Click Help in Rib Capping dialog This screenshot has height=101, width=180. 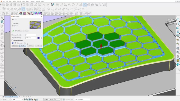pyautogui.click(x=38, y=46)
